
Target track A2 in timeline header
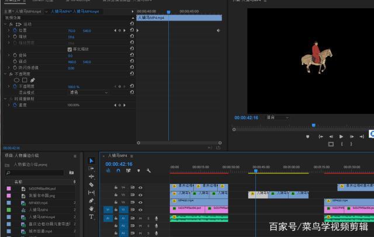coord(123,225)
